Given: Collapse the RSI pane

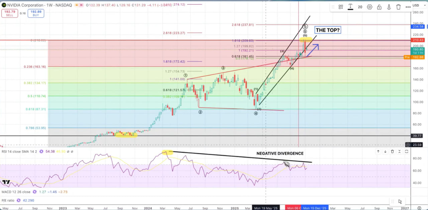Looking at the screenshot, I should 399,152.
